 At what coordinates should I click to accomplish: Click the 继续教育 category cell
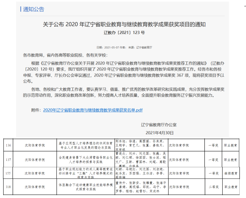coord(231,173)
